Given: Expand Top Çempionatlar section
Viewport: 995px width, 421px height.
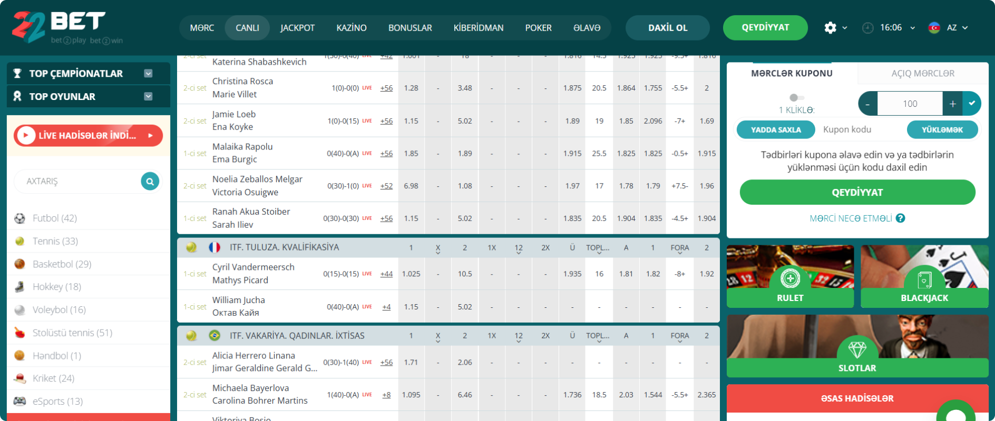Looking at the screenshot, I should [x=148, y=74].
